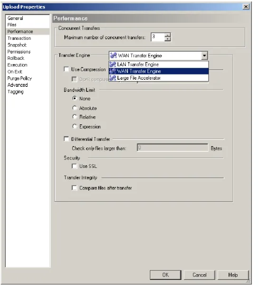Click the LAN Transfer Engine icon
This screenshot has height=287, width=259.
click(113, 65)
